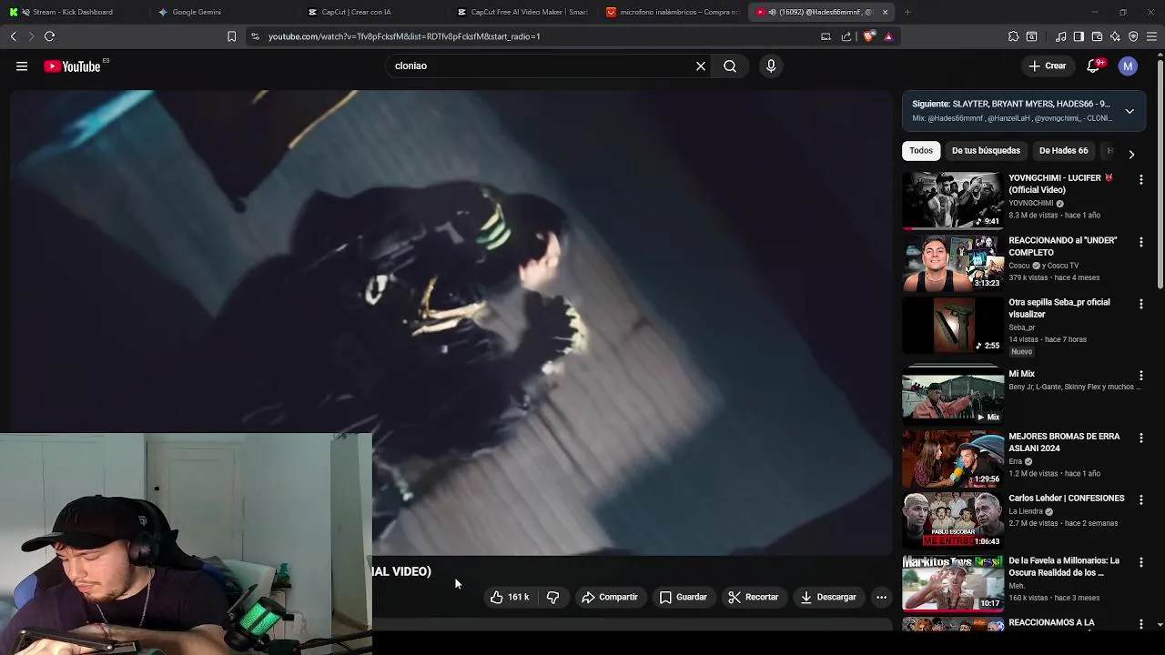Bookmark this page with the bookmark icon
Screen dimensions: 1165x655
pos(231,36)
